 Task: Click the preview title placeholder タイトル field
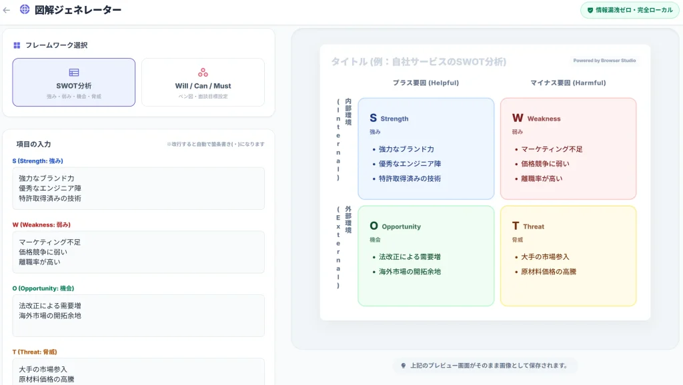[419, 62]
